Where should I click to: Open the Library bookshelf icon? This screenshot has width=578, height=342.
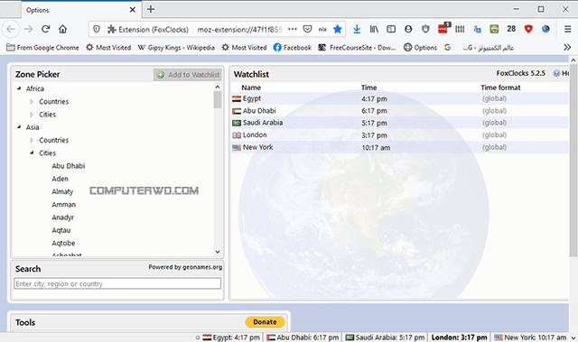pyautogui.click(x=374, y=29)
